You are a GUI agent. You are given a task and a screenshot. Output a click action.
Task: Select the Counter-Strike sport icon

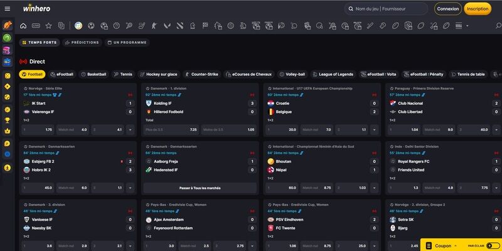coord(154,26)
